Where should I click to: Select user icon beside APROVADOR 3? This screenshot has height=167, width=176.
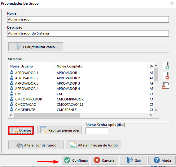click(x=11, y=83)
